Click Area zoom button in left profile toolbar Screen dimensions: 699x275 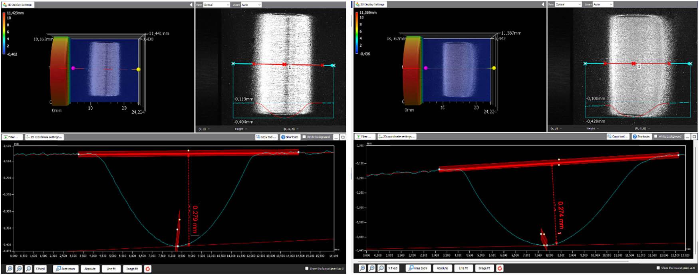[x=66, y=269]
